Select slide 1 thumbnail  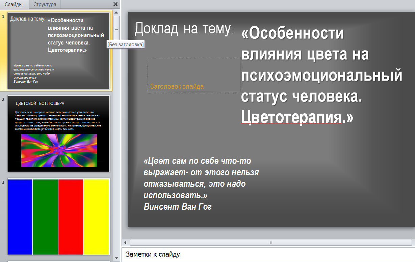point(59,51)
